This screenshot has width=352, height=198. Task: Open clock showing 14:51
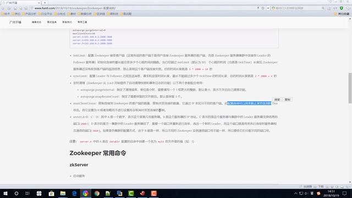pyautogui.click(x=331, y=193)
